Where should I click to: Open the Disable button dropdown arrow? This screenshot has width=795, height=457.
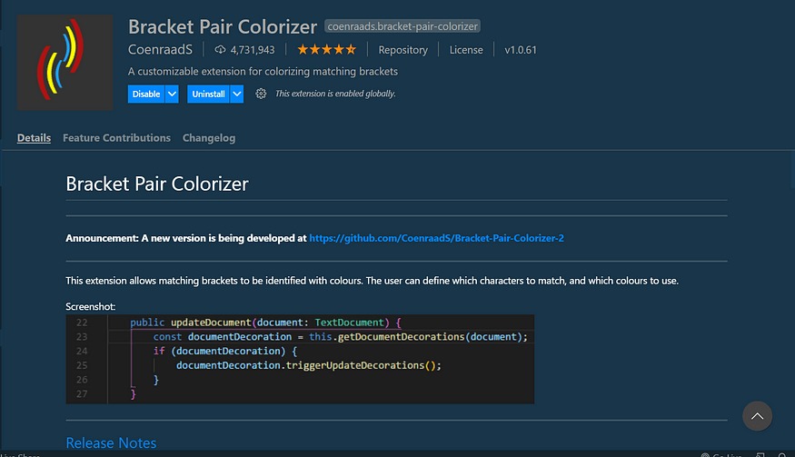[x=172, y=94]
